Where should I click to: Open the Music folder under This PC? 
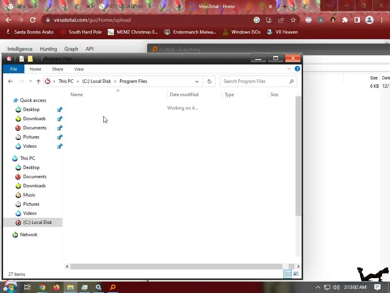[x=29, y=195]
